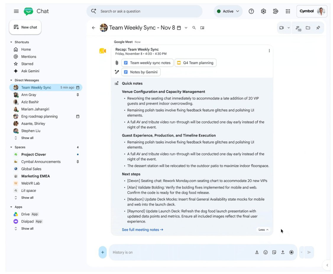Open Eng roadmap planning conversation
This screenshot has height=274, width=333.
tap(39, 116)
